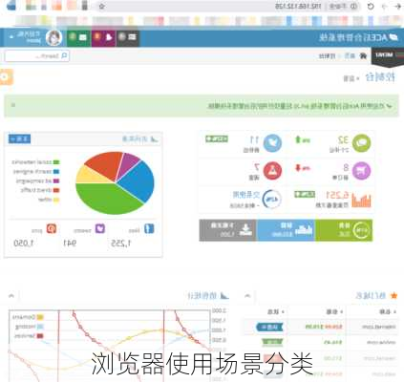The width and height of the screenshot is (404, 382).
Task: Click the Search input field
Action: coord(37,56)
